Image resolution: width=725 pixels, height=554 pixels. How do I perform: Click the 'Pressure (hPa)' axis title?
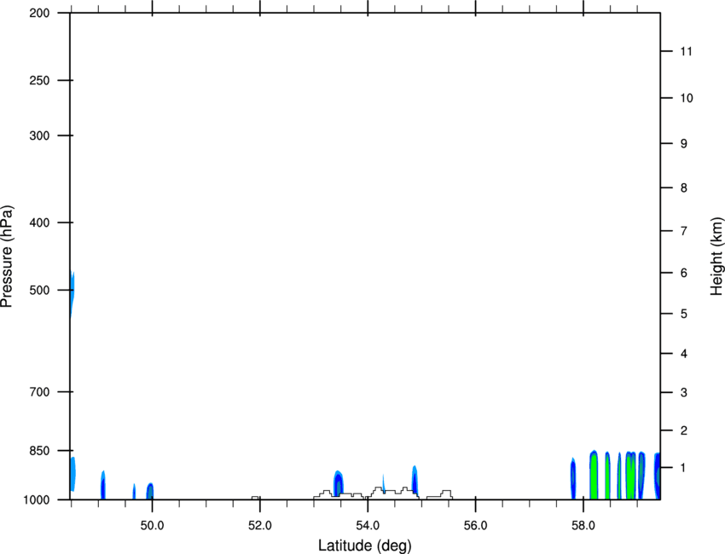click(x=7, y=257)
